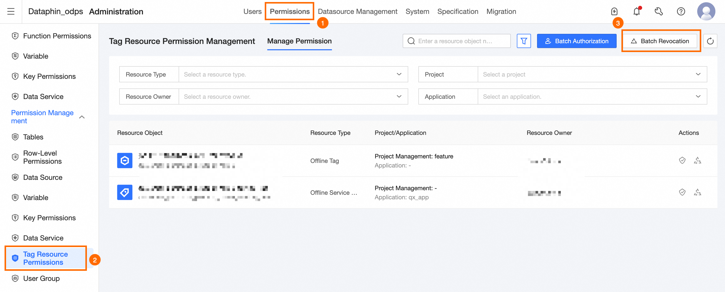Open first Data Service sidebar item
725x292 pixels.
pyautogui.click(x=43, y=97)
